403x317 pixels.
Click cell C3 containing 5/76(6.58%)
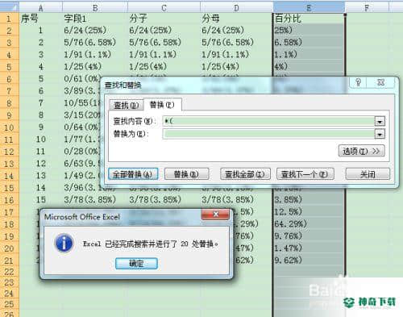[x=164, y=43]
